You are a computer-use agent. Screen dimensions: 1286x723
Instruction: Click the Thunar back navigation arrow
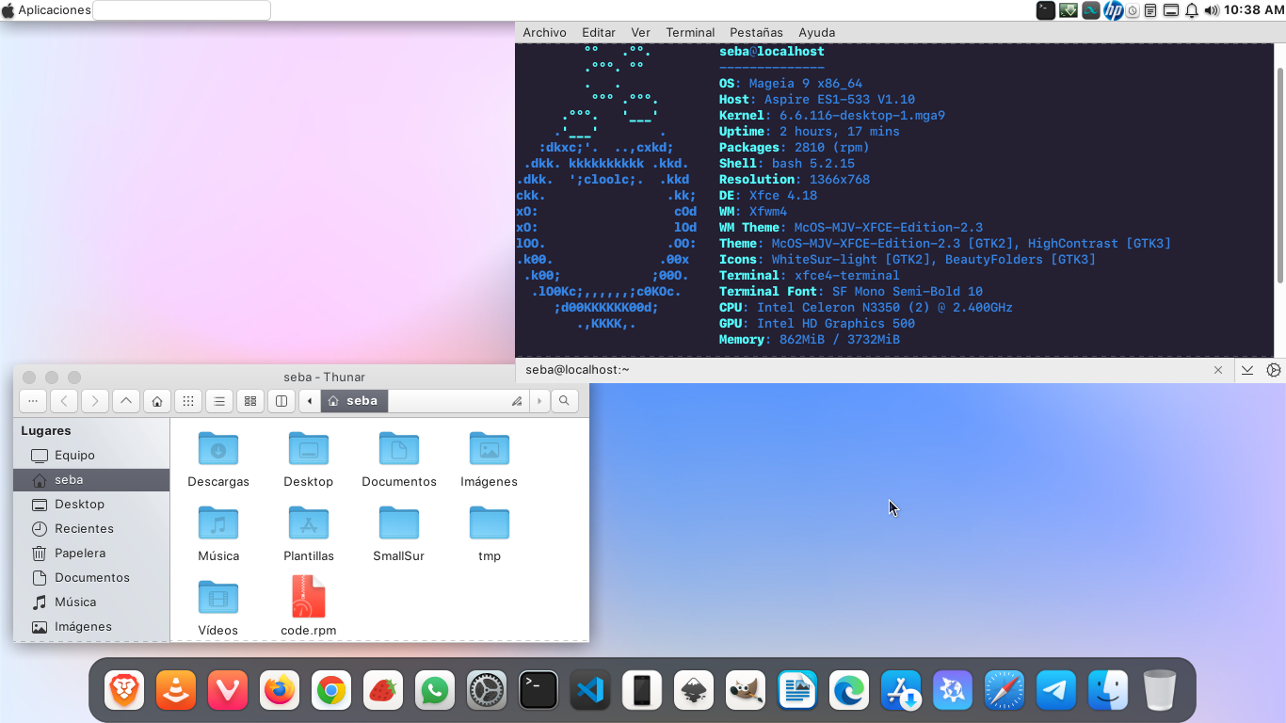tap(64, 401)
